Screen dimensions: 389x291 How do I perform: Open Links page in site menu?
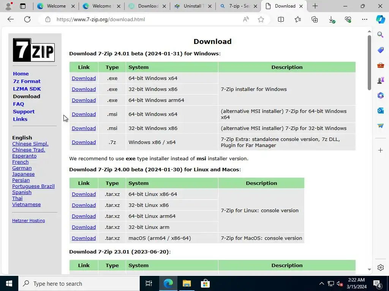(x=20, y=119)
